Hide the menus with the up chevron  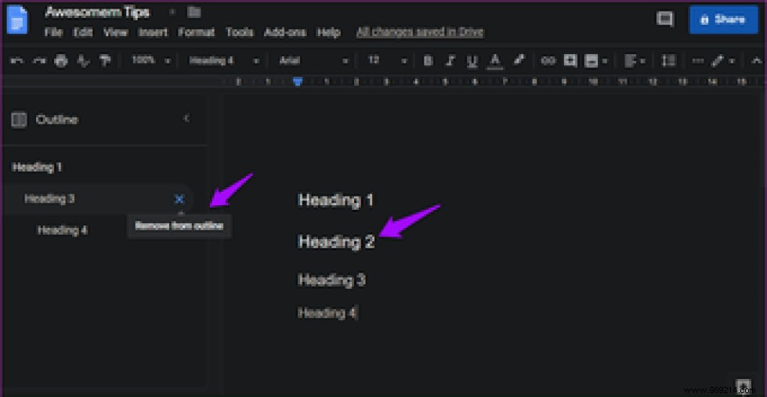tap(757, 61)
